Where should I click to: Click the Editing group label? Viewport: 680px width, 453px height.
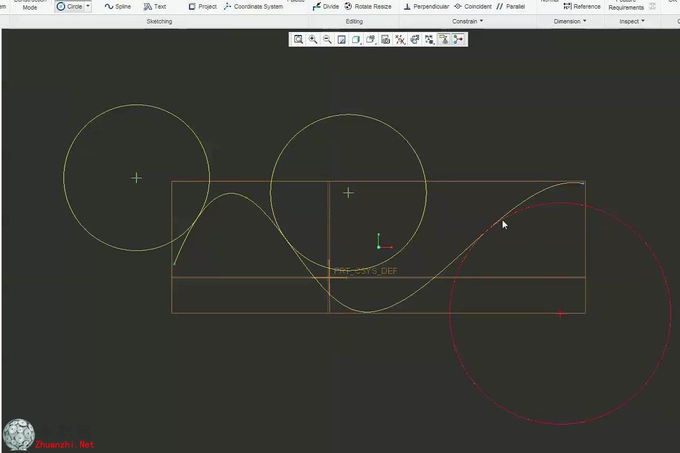(354, 21)
